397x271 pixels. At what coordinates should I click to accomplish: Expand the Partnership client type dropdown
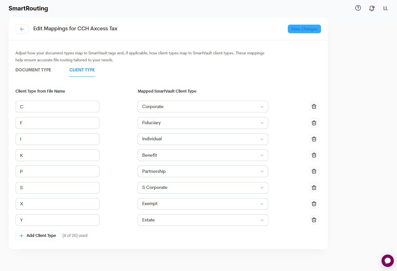(x=203, y=171)
